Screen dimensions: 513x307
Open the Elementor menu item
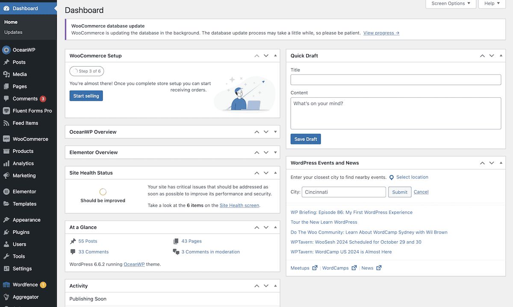point(28,192)
